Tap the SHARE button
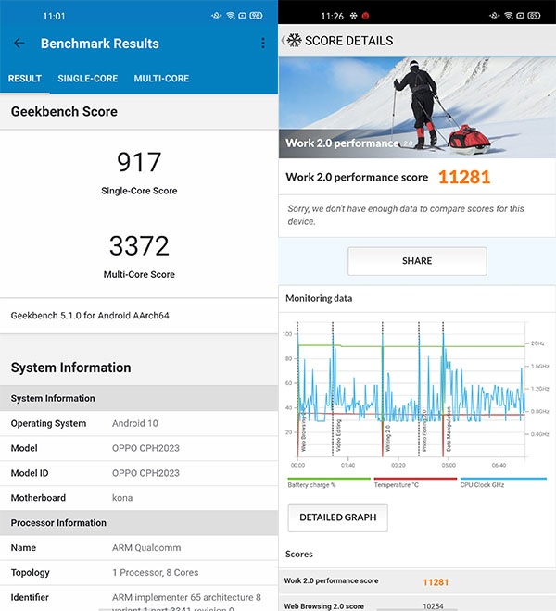The width and height of the screenshot is (556, 611). coord(417,261)
